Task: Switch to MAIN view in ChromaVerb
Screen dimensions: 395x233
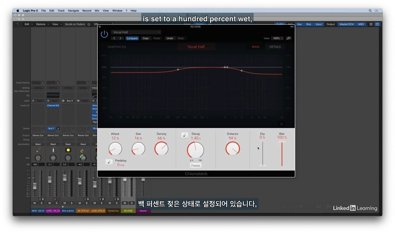Action: pyautogui.click(x=256, y=47)
